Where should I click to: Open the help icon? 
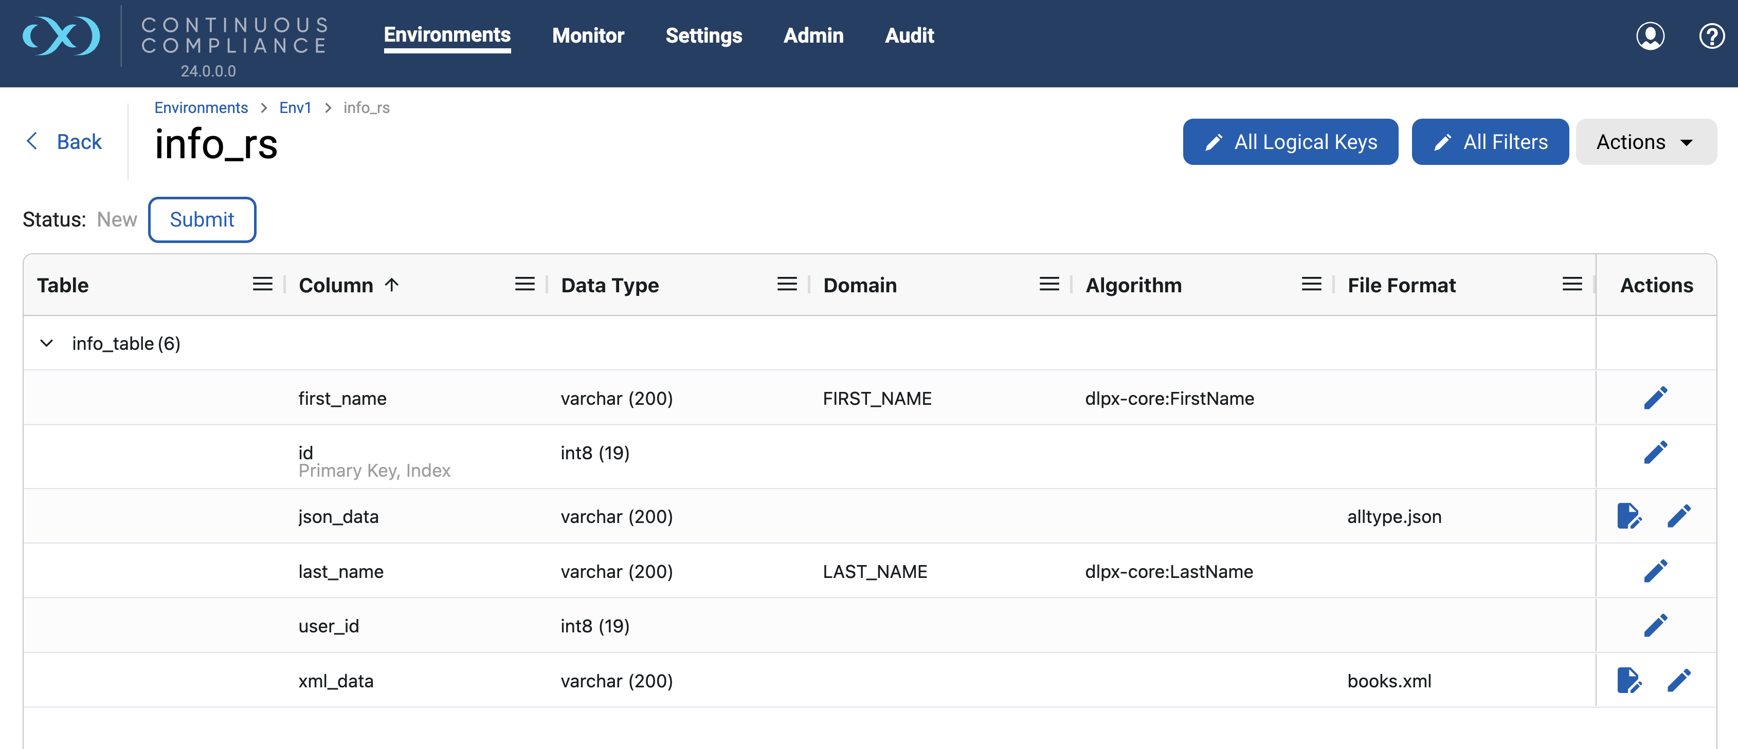tap(1712, 36)
